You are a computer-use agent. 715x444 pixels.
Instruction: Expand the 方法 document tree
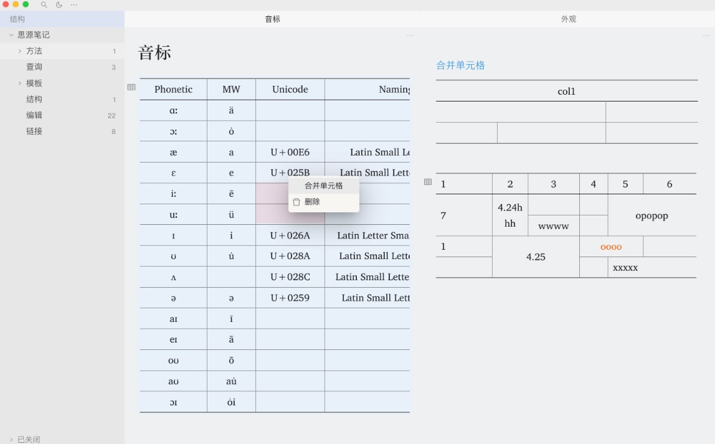(20, 50)
